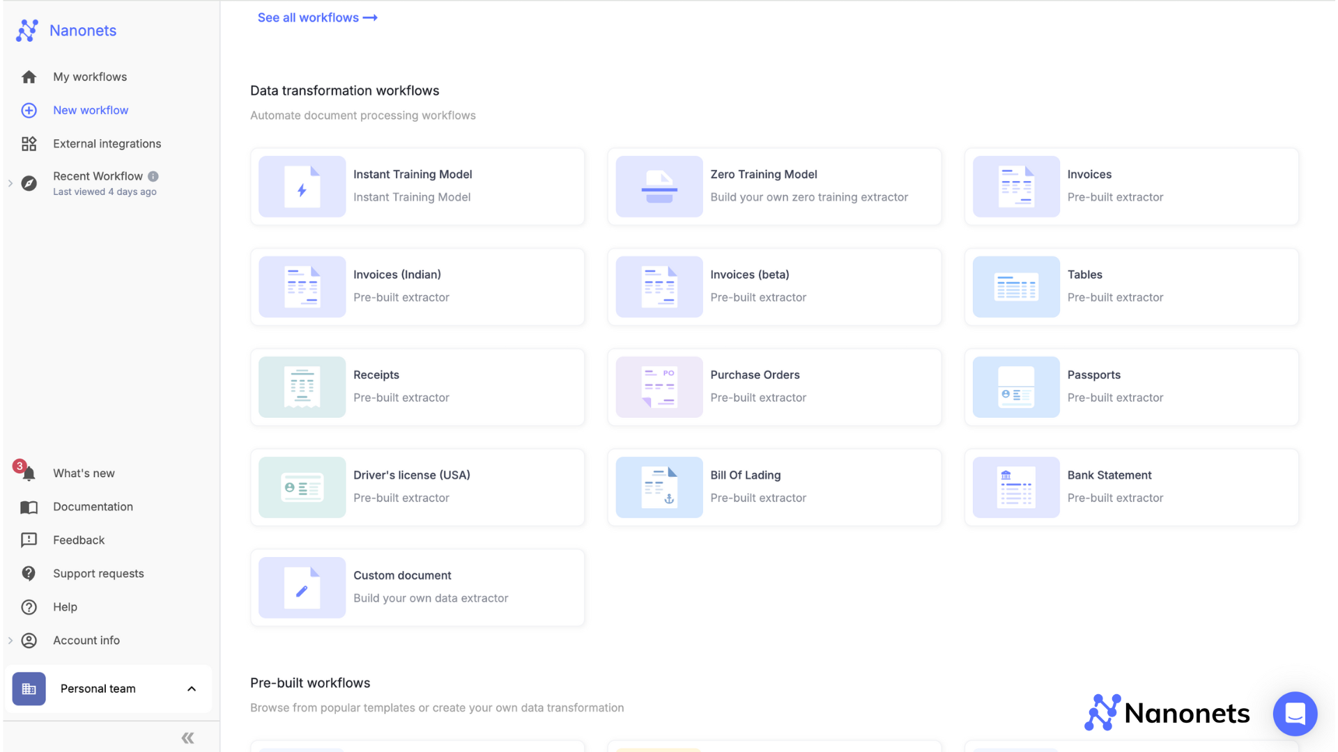Screen dimensions: 1338x752
Task: Expand the Recent Workflow chevron
Action: 10,183
